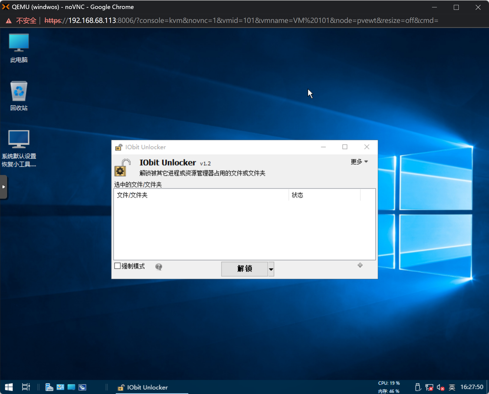Click in the empty file list area
Image resolution: width=489 pixels, height=394 pixels.
[245, 230]
